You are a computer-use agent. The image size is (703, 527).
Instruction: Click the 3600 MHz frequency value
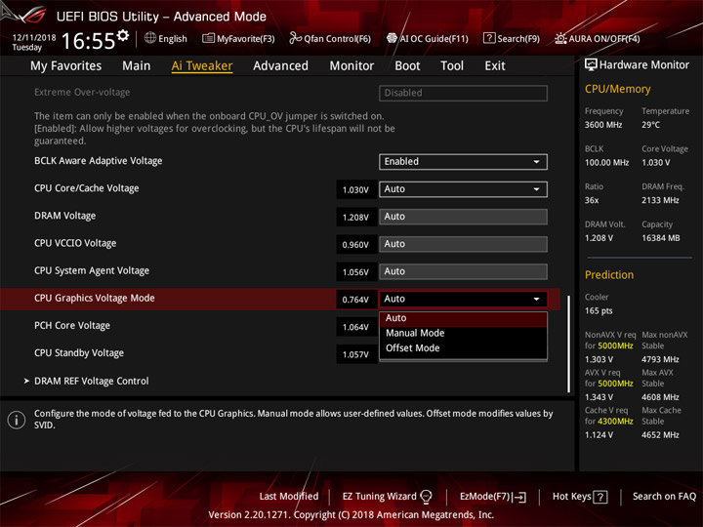[x=603, y=125]
